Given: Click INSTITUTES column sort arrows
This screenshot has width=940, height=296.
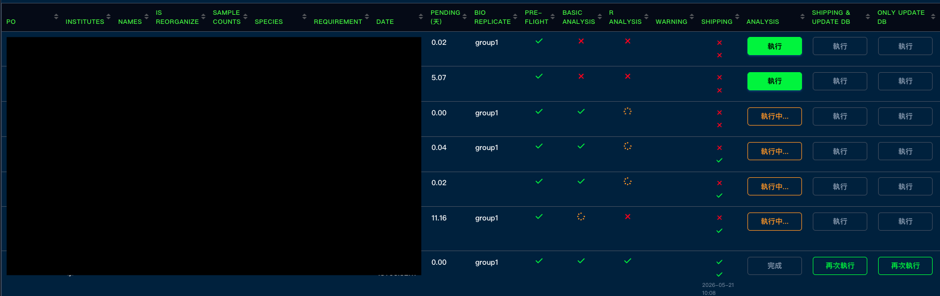Looking at the screenshot, I should click(108, 16).
